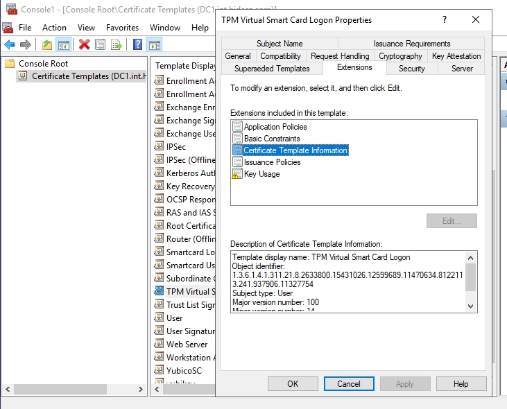Image resolution: width=507 pixels, height=409 pixels.
Task: Switch to the Security tab
Action: [411, 69]
